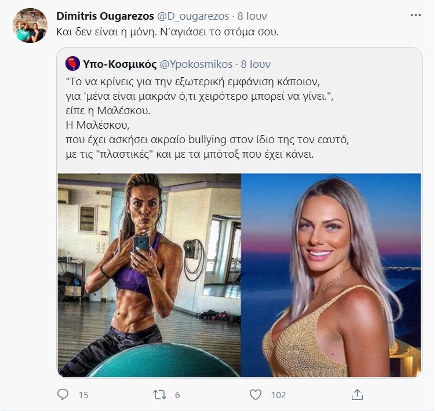Image resolution: width=437 pixels, height=411 pixels.
Task: Click the Υπο-Κοσμικός small avatar icon
Action: click(x=73, y=64)
